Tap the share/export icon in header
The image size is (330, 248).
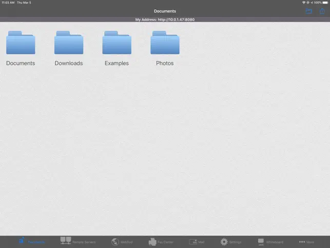[322, 11]
